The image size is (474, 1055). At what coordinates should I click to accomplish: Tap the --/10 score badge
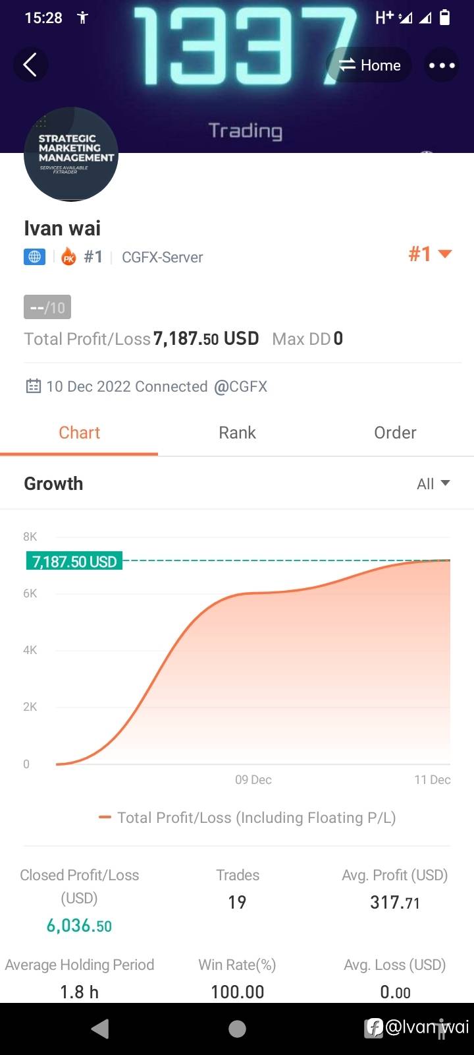pyautogui.click(x=47, y=307)
